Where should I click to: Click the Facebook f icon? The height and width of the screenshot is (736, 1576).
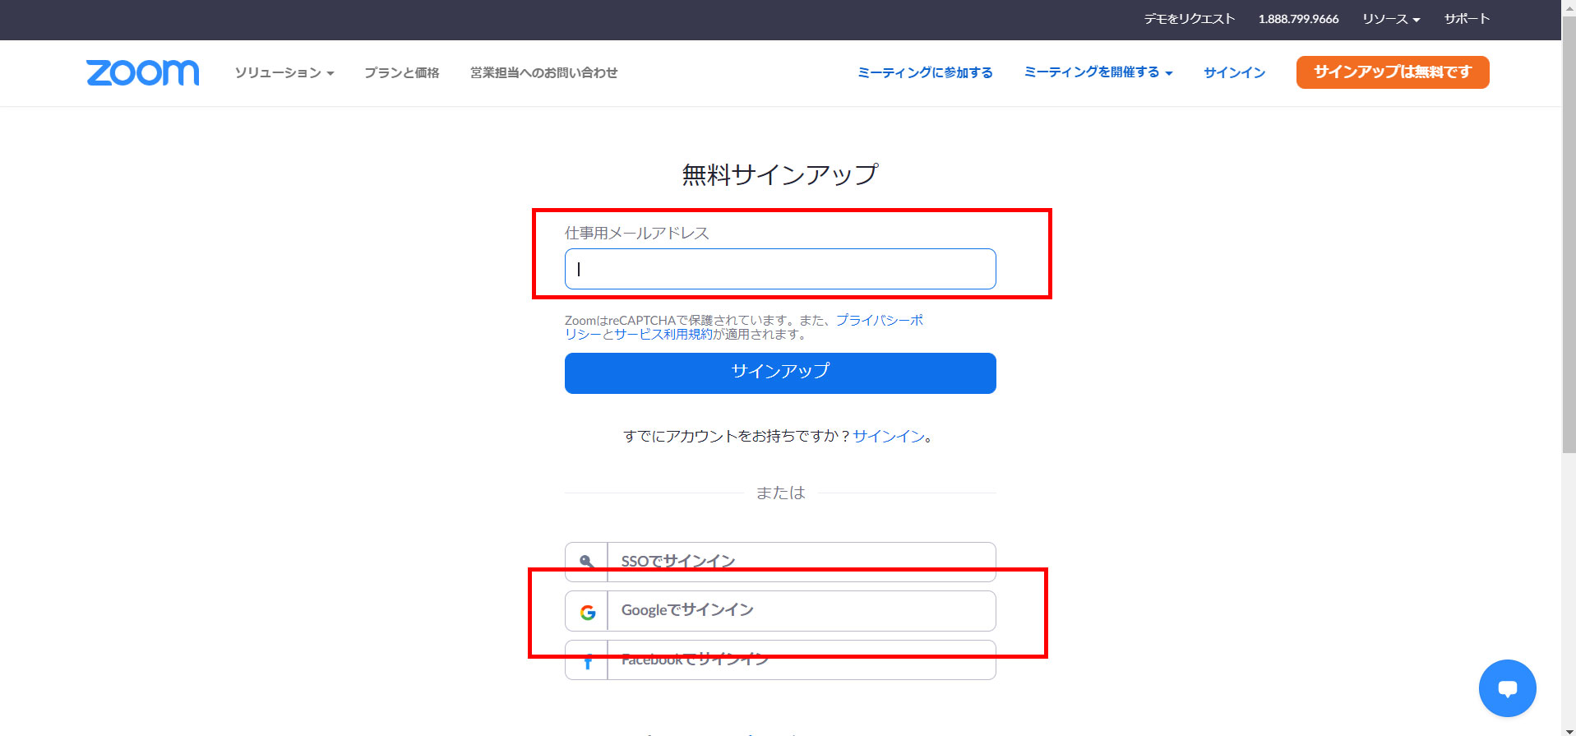587,661
